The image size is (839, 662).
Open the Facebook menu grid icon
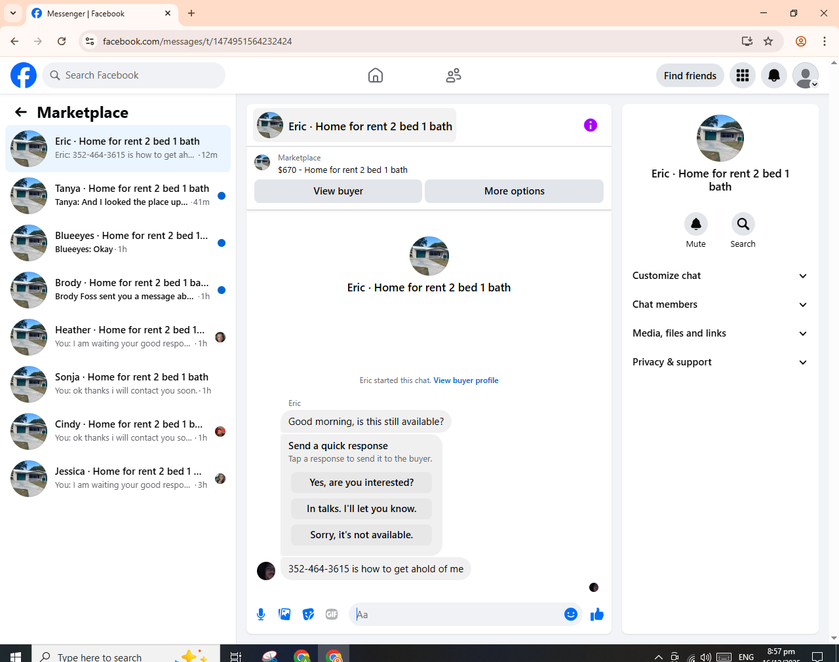click(x=743, y=75)
